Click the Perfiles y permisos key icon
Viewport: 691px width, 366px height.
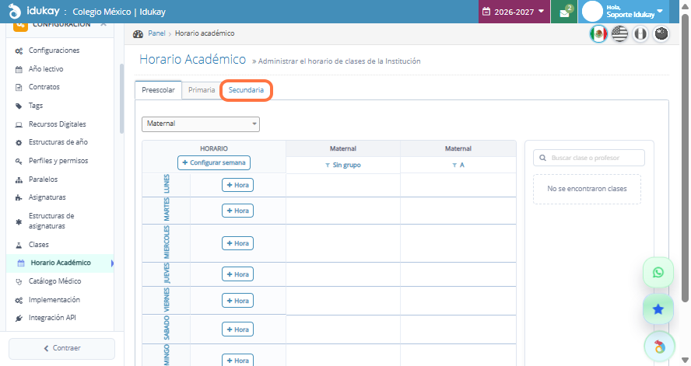(x=19, y=161)
